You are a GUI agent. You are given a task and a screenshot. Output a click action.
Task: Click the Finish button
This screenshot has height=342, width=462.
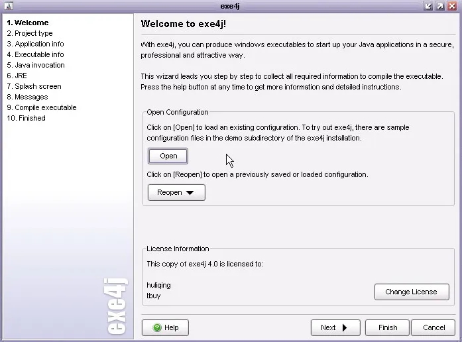(388, 327)
